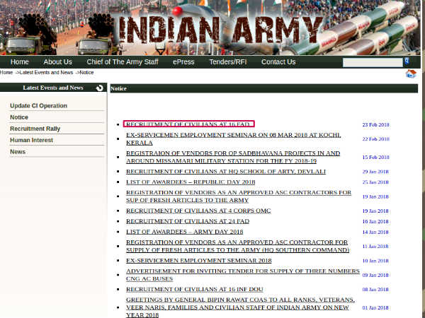Open List of Awardees Army Day 2018
The height and width of the screenshot is (318, 425).
[x=185, y=232]
